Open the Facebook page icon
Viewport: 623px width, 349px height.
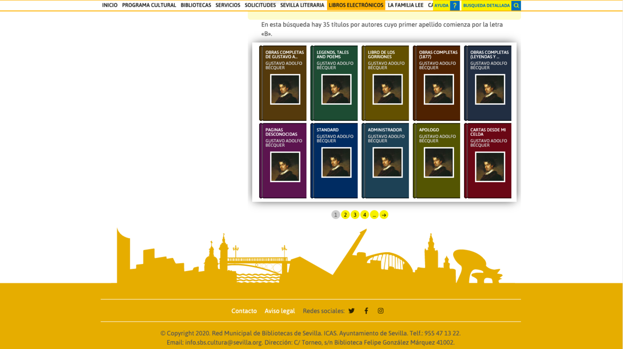(366, 311)
